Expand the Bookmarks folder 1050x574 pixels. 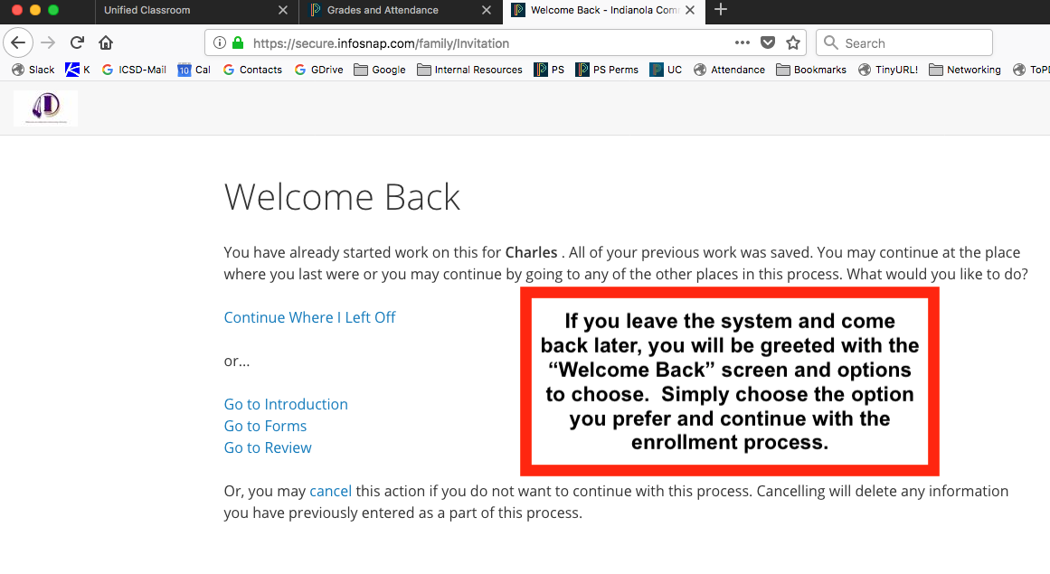pyautogui.click(x=811, y=70)
